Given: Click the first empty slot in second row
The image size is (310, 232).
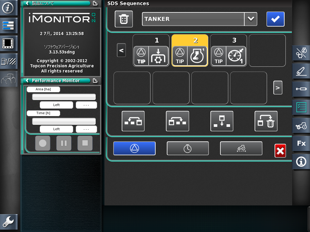Looking at the screenshot, I should [132, 88].
